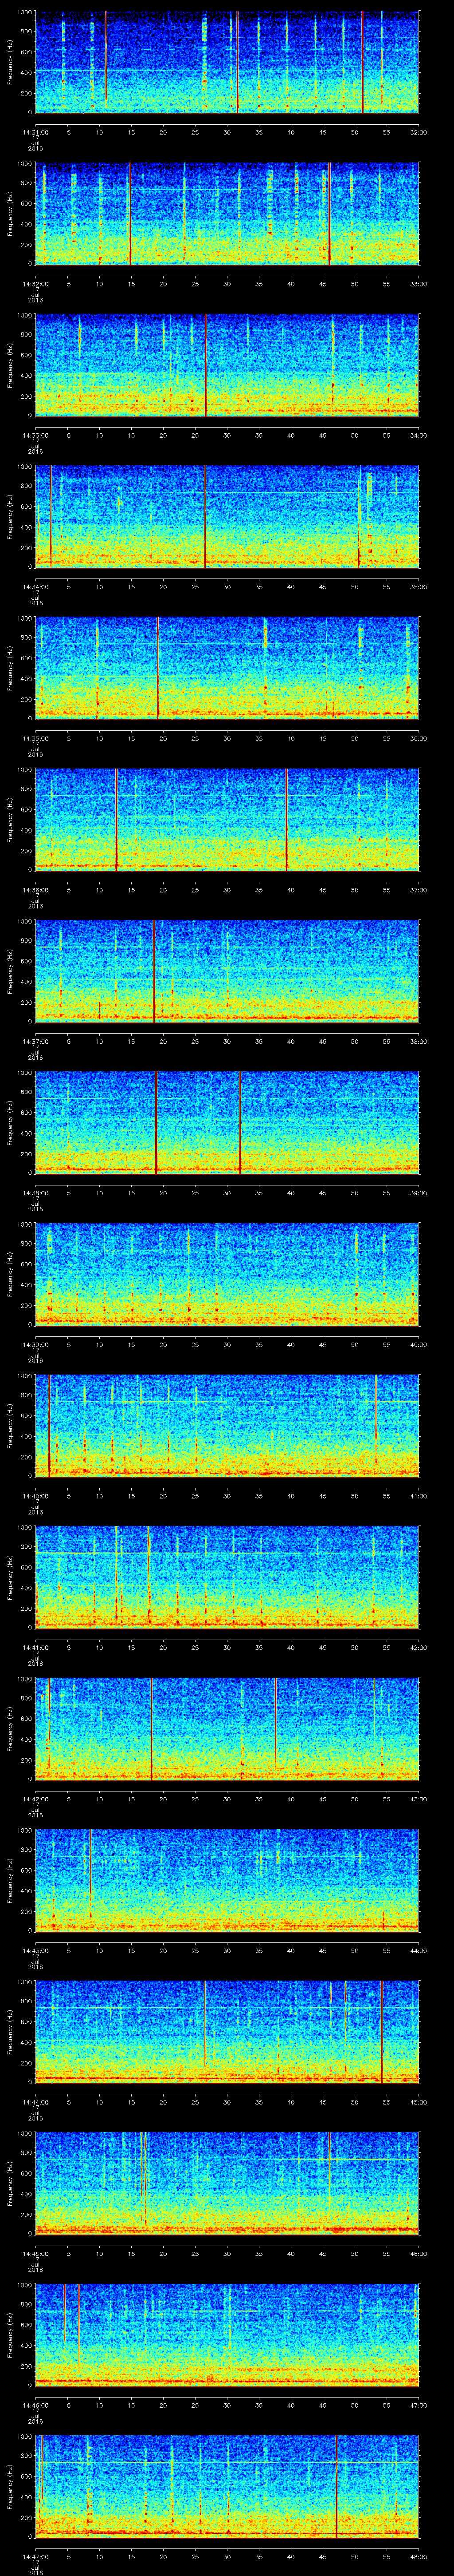This screenshot has width=454, height=2576.
Task: Select the 14:46:00 start time label
Action: (x=36, y=2405)
